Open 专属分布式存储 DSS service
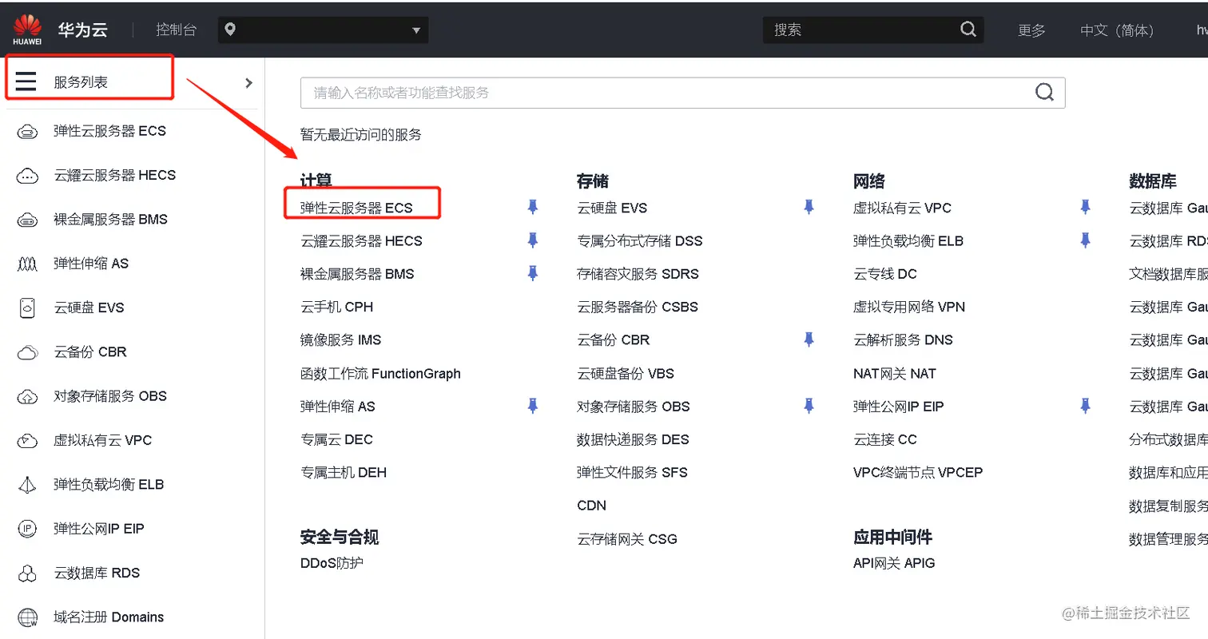Viewport: 1208px width, 639px height. (640, 240)
